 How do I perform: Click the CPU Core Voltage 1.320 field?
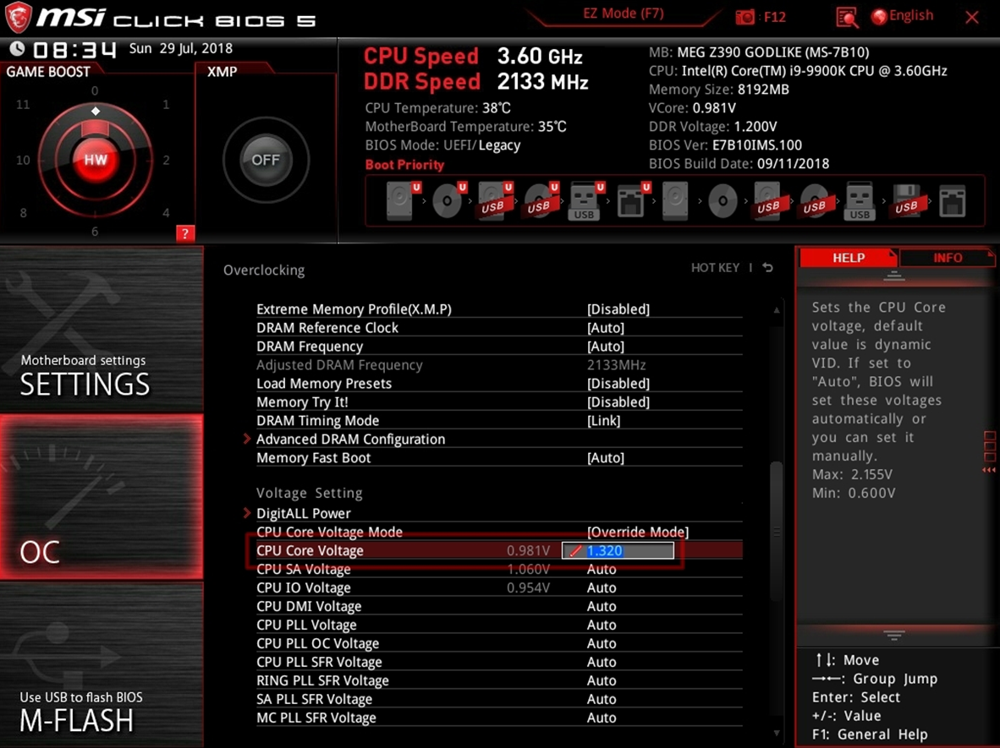[618, 550]
